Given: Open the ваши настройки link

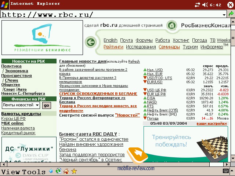Looking at the screenshot, I should 211,124.
